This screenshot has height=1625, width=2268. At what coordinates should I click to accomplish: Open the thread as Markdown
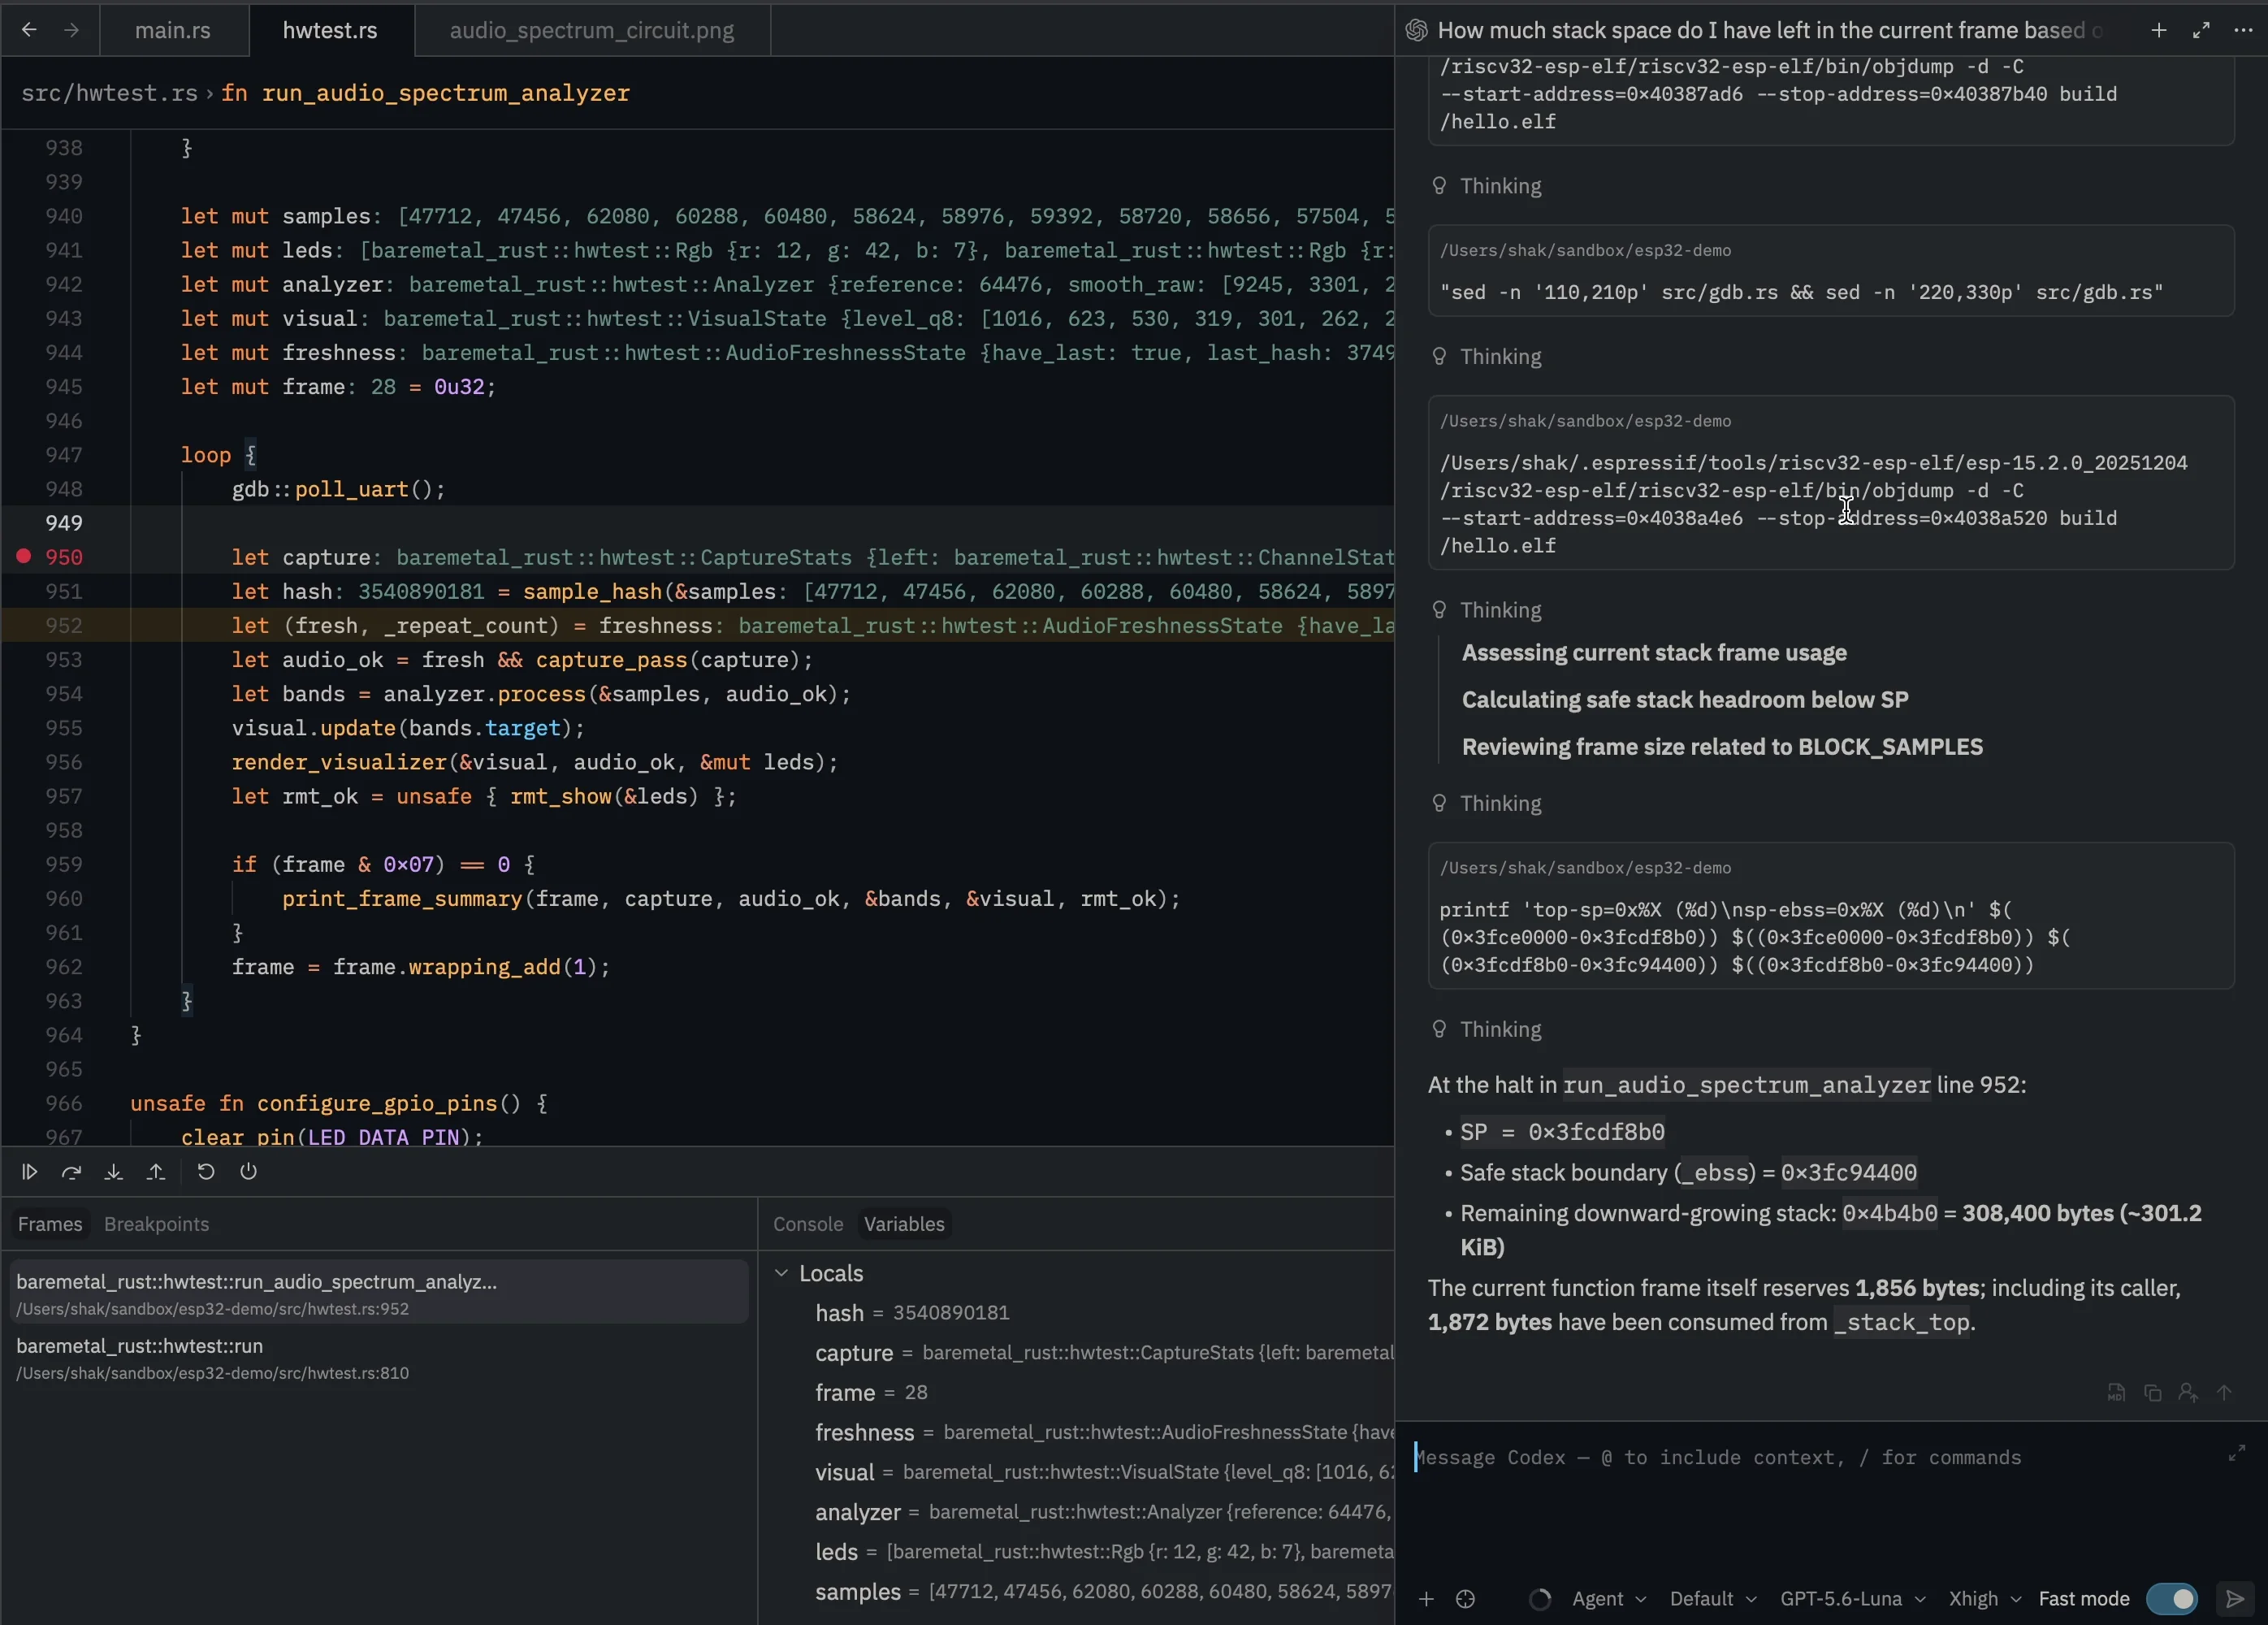coord(2116,1393)
